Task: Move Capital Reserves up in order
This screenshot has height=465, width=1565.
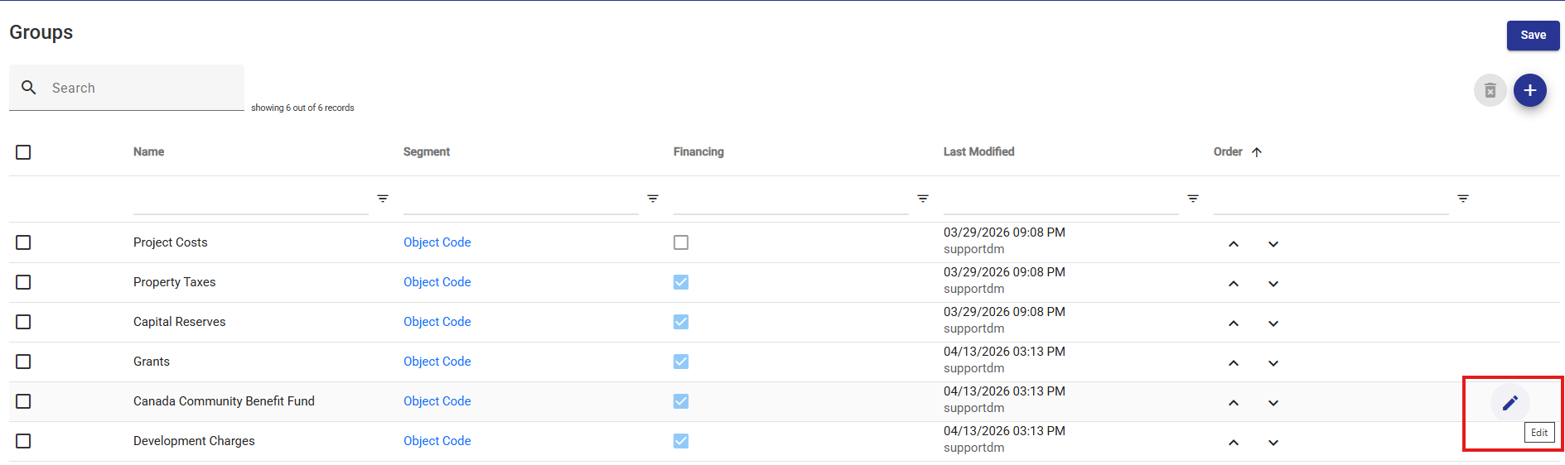Action: click(x=1234, y=324)
